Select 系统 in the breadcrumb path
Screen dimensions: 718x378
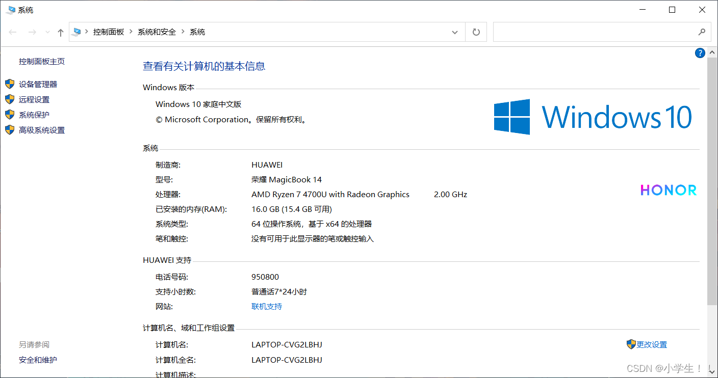coord(197,32)
